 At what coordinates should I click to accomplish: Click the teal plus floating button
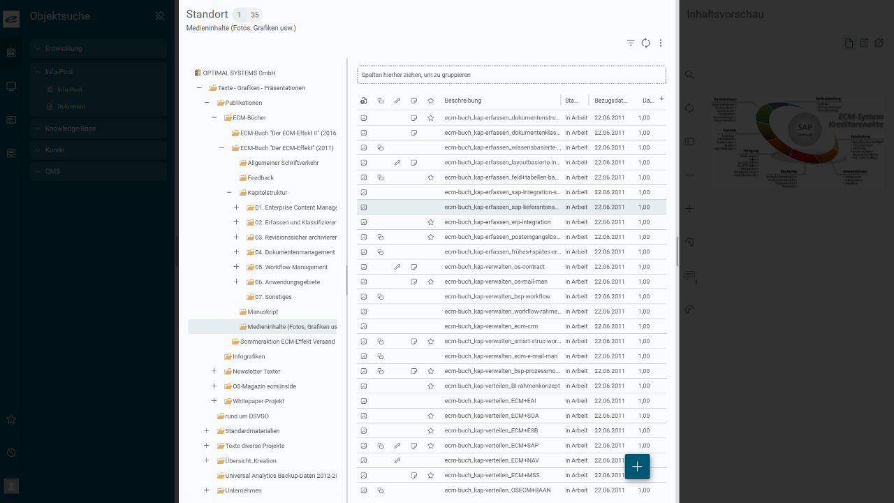637,467
